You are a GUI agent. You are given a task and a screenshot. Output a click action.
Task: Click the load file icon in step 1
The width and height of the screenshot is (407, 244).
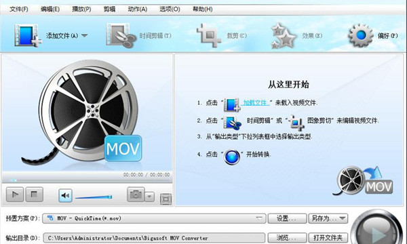point(232,104)
